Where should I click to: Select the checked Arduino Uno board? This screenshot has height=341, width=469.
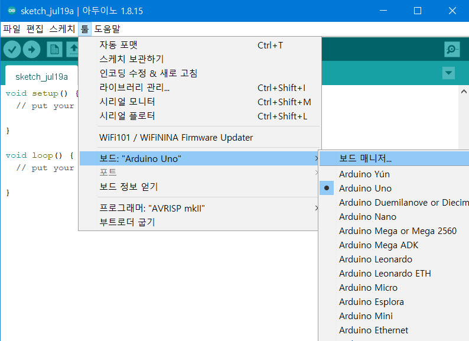[x=394, y=189]
